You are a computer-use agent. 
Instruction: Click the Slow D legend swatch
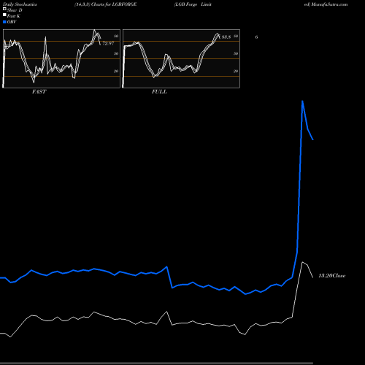4,9
